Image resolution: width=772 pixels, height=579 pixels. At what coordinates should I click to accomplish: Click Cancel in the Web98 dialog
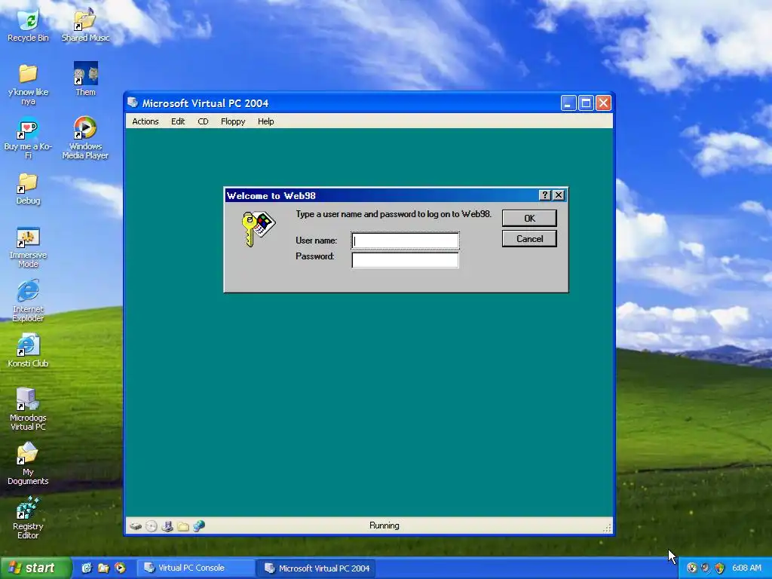pos(529,239)
